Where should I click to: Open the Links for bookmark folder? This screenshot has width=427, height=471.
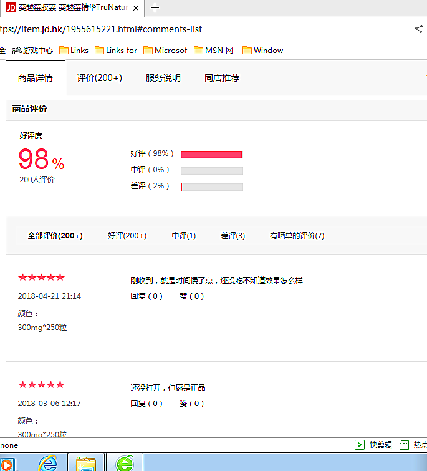click(x=115, y=51)
